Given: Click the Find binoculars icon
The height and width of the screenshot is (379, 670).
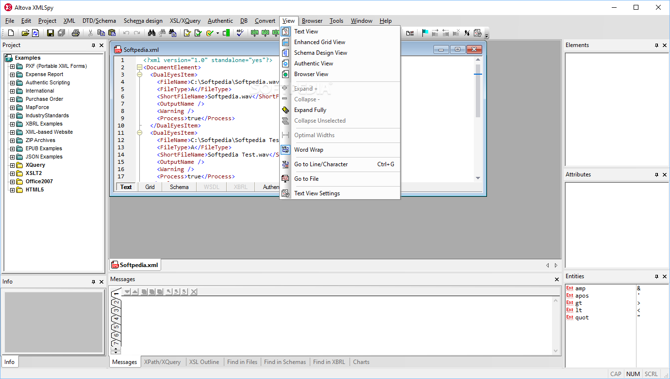Looking at the screenshot, I should tap(151, 33).
